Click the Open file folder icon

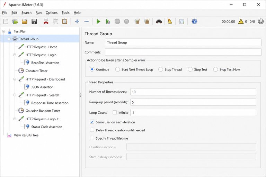[25, 21]
